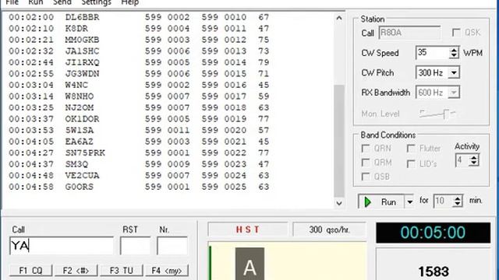Decrease CW Speed with down arrow
The height and width of the screenshot is (280, 499).
[454, 55]
